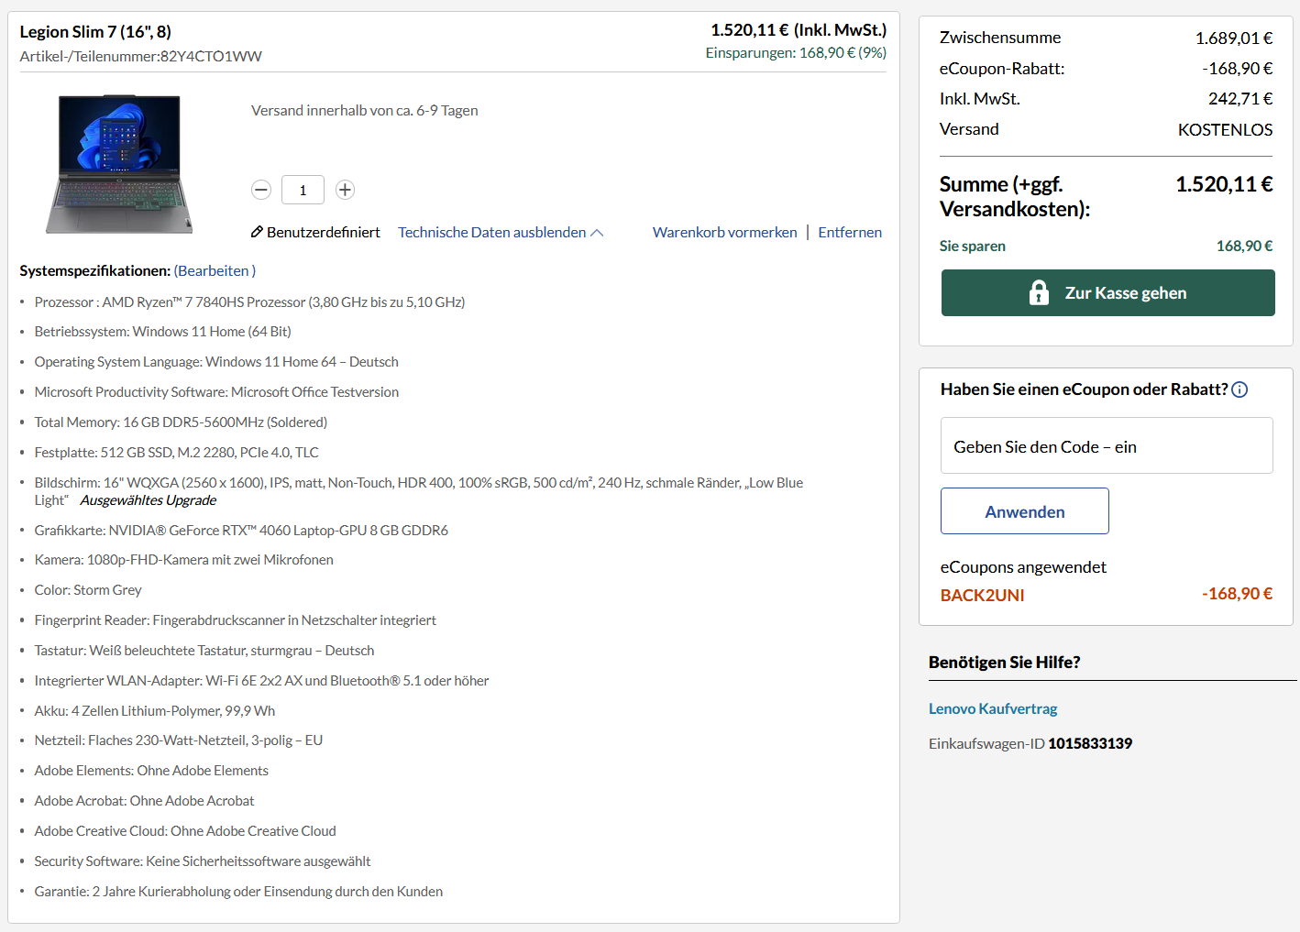
Task: Click the eCoupon code input field
Action: (x=1107, y=446)
